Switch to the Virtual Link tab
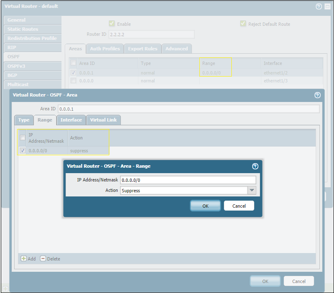This screenshot has width=334, height=293. click(103, 120)
